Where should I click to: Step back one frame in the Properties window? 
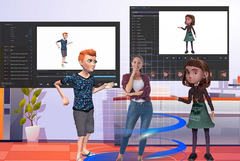[48, 84]
